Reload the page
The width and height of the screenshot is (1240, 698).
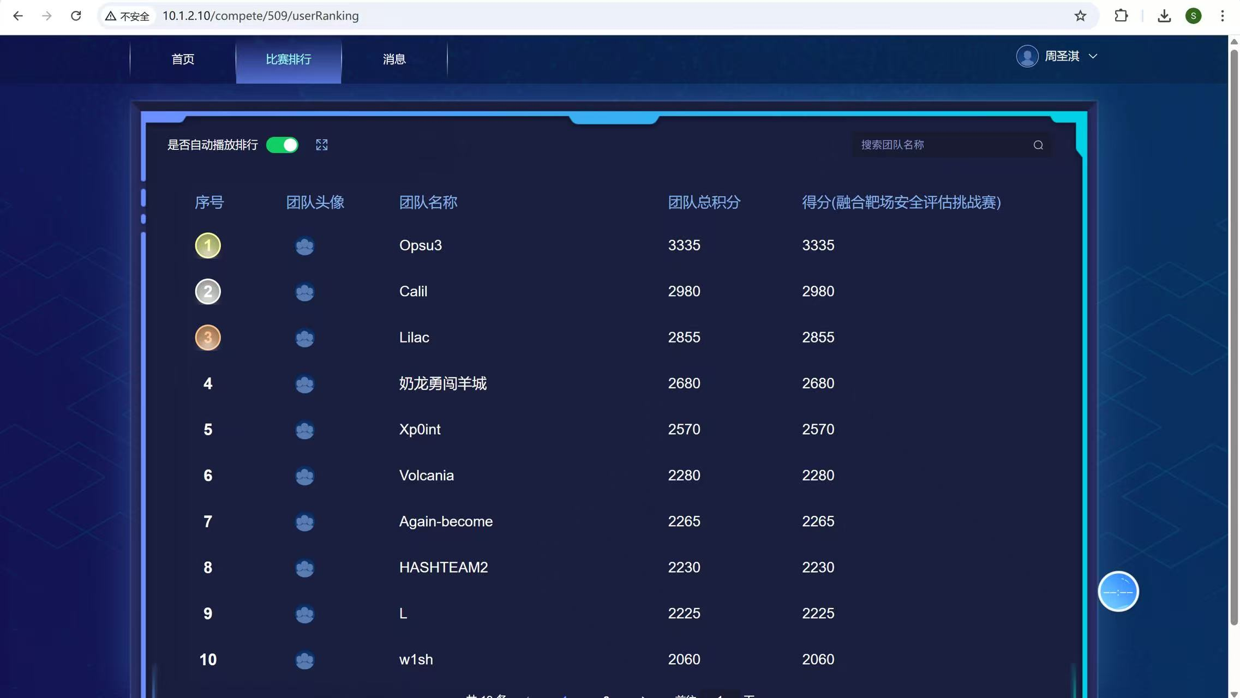(76, 16)
